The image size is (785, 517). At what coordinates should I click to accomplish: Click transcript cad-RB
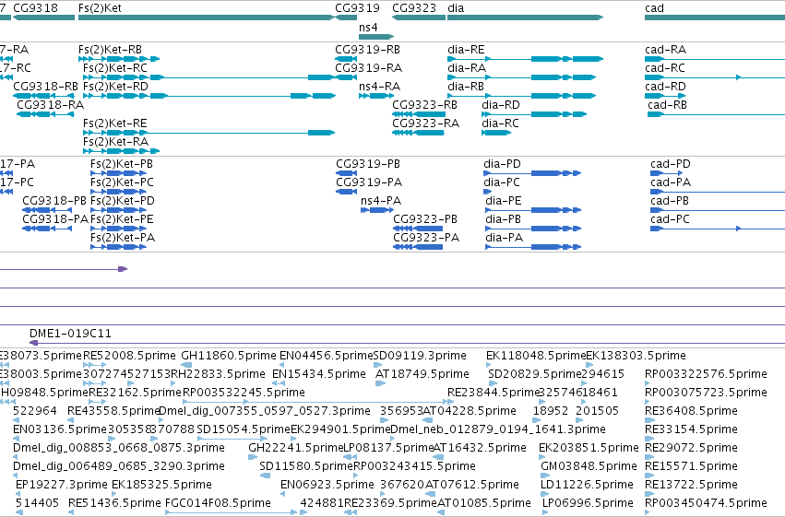click(717, 114)
